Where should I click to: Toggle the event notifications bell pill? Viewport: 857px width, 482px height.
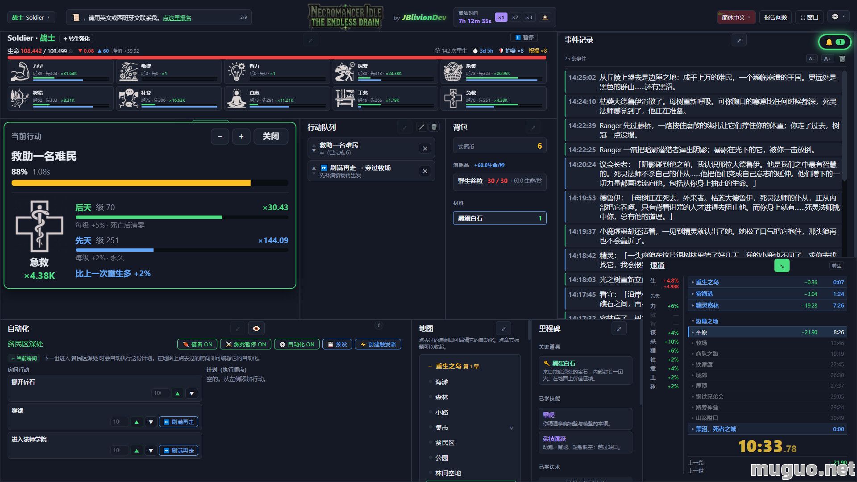tap(835, 42)
